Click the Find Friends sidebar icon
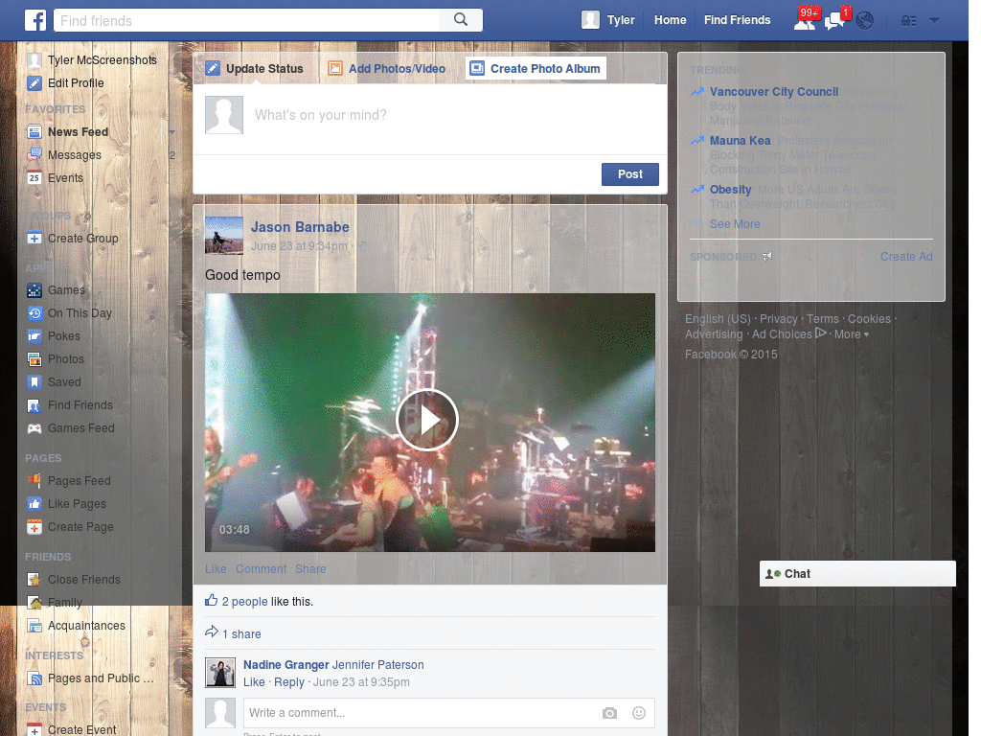The height and width of the screenshot is (736, 981). [34, 405]
